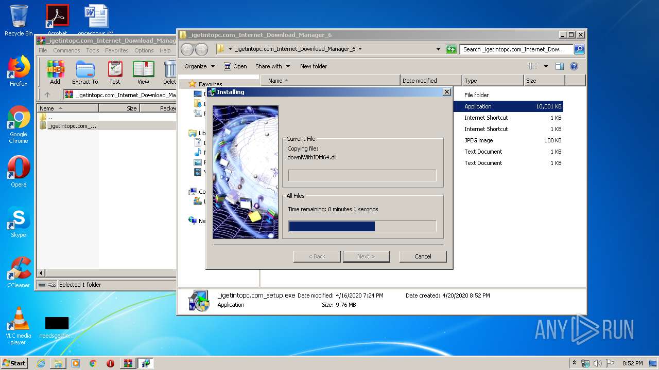
Task: Click the volume speaker tray icon
Action: (597, 363)
